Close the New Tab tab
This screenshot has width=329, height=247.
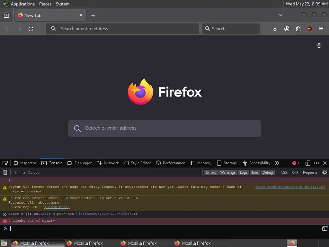coord(81,15)
